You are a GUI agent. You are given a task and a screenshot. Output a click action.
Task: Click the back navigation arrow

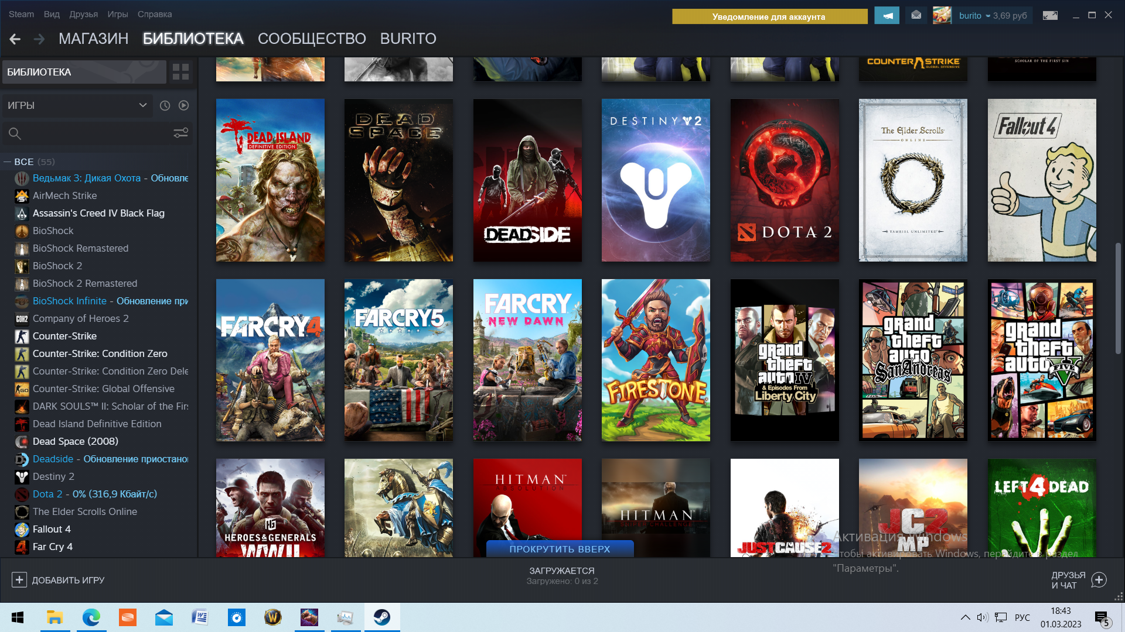coord(15,39)
